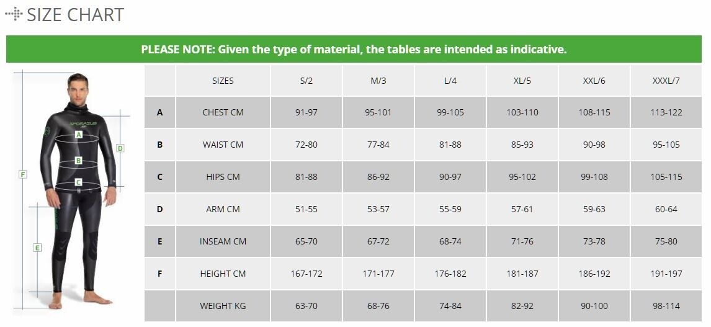
Task: Click the F height marker left of the model
Action: pos(23,174)
